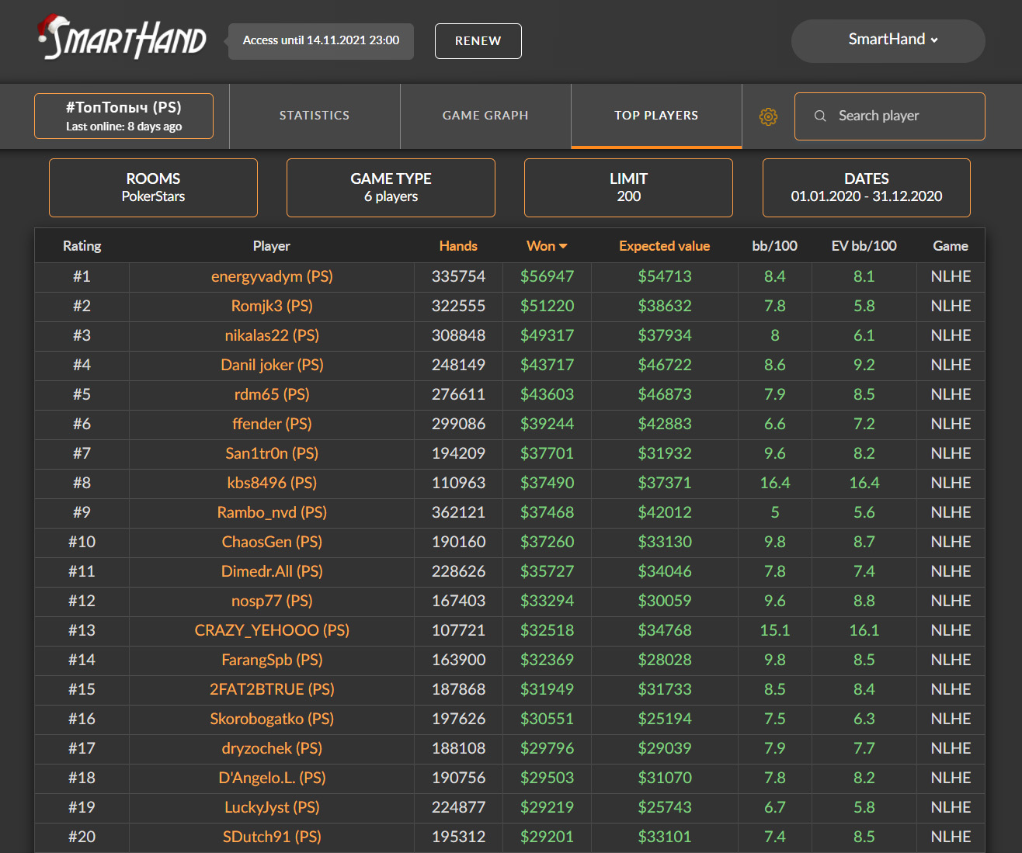Open energyvadym (PS) player link

pos(272,276)
